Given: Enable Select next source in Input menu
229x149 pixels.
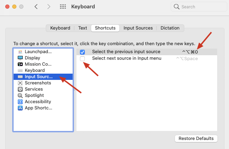Looking at the screenshot, I should coord(82,59).
